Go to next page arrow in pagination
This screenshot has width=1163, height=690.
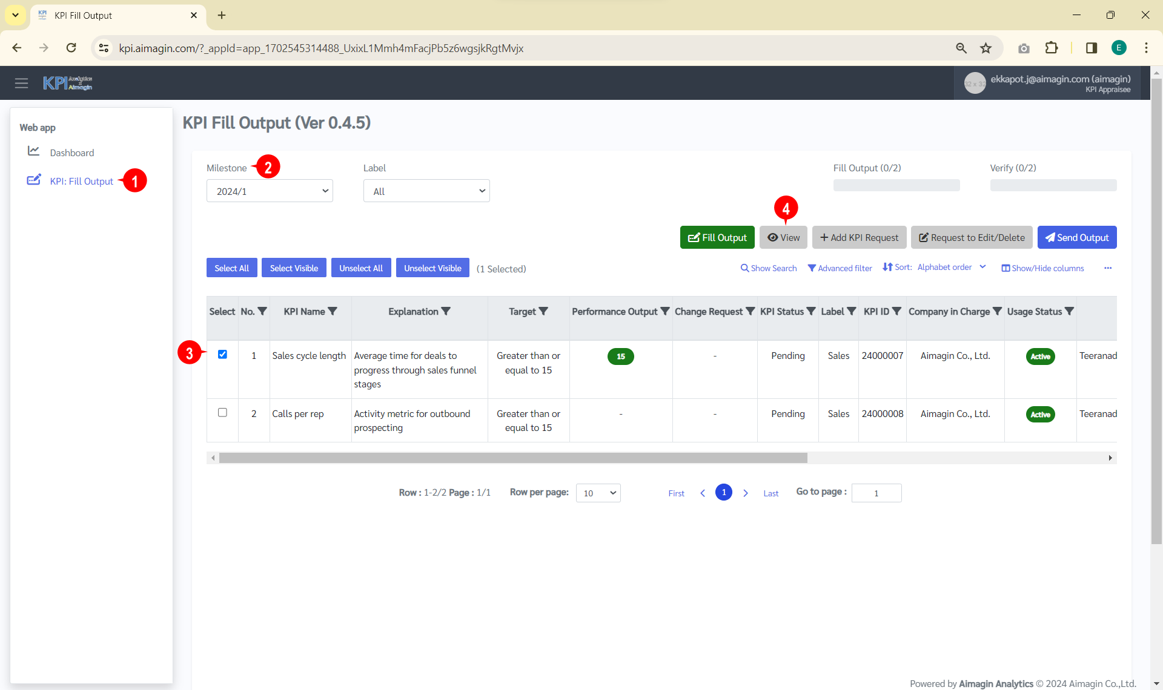click(x=746, y=493)
